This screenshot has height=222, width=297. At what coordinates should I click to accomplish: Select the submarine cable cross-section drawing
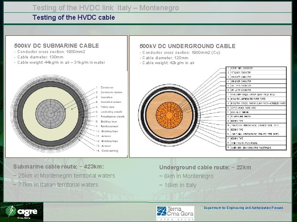tap(50, 114)
